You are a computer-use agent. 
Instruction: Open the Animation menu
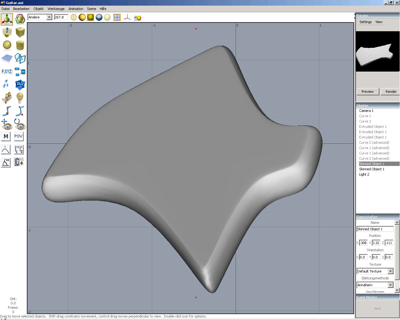[76, 9]
